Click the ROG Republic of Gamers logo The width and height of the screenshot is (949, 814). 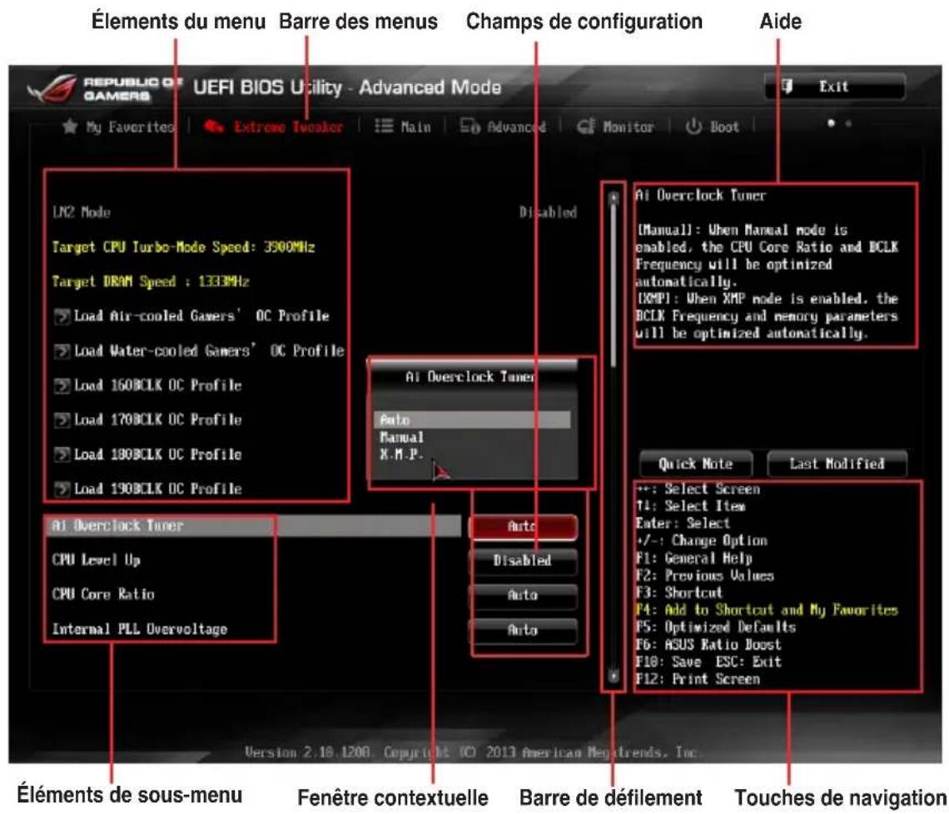[x=104, y=88]
